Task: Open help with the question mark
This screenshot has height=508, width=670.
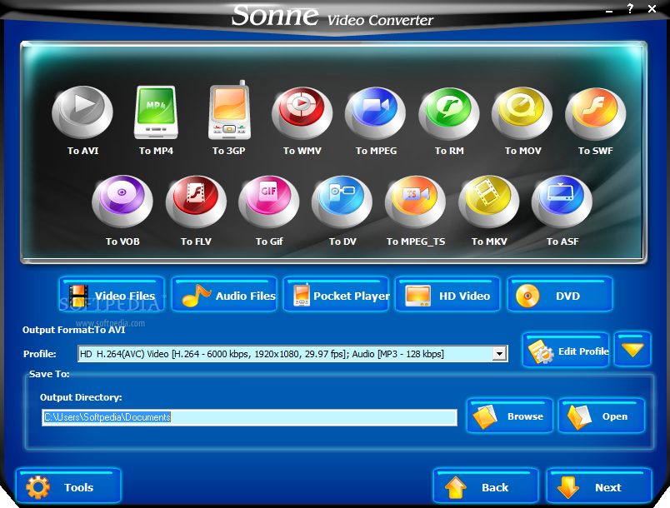Action: click(630, 8)
